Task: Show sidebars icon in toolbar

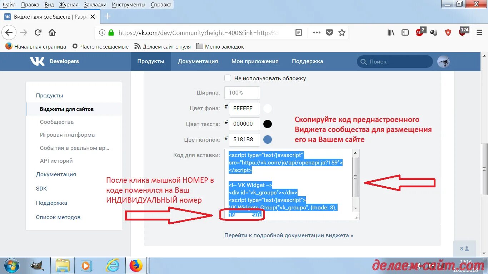Action: pos(405,32)
